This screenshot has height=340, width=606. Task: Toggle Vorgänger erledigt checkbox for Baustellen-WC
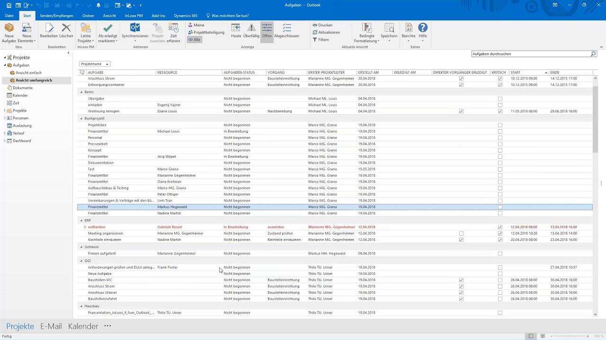pos(461,280)
